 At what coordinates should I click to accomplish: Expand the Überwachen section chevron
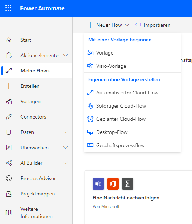pos(65,148)
